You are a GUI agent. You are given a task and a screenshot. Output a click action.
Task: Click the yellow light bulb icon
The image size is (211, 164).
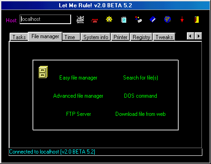coord(109,19)
